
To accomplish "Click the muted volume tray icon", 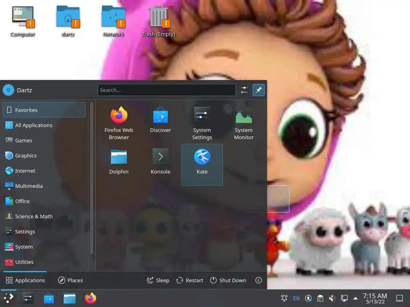I will 332,298.
